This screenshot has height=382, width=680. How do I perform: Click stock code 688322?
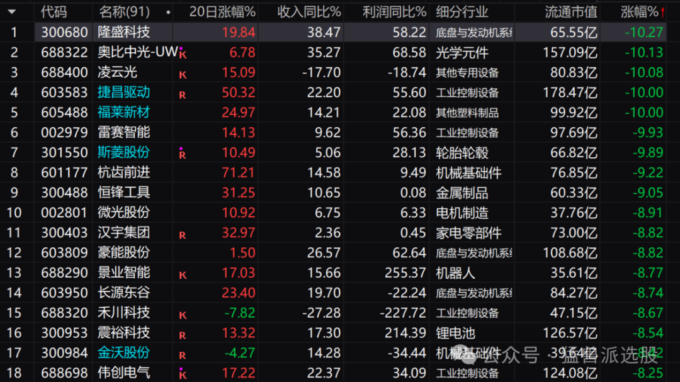[x=64, y=52]
